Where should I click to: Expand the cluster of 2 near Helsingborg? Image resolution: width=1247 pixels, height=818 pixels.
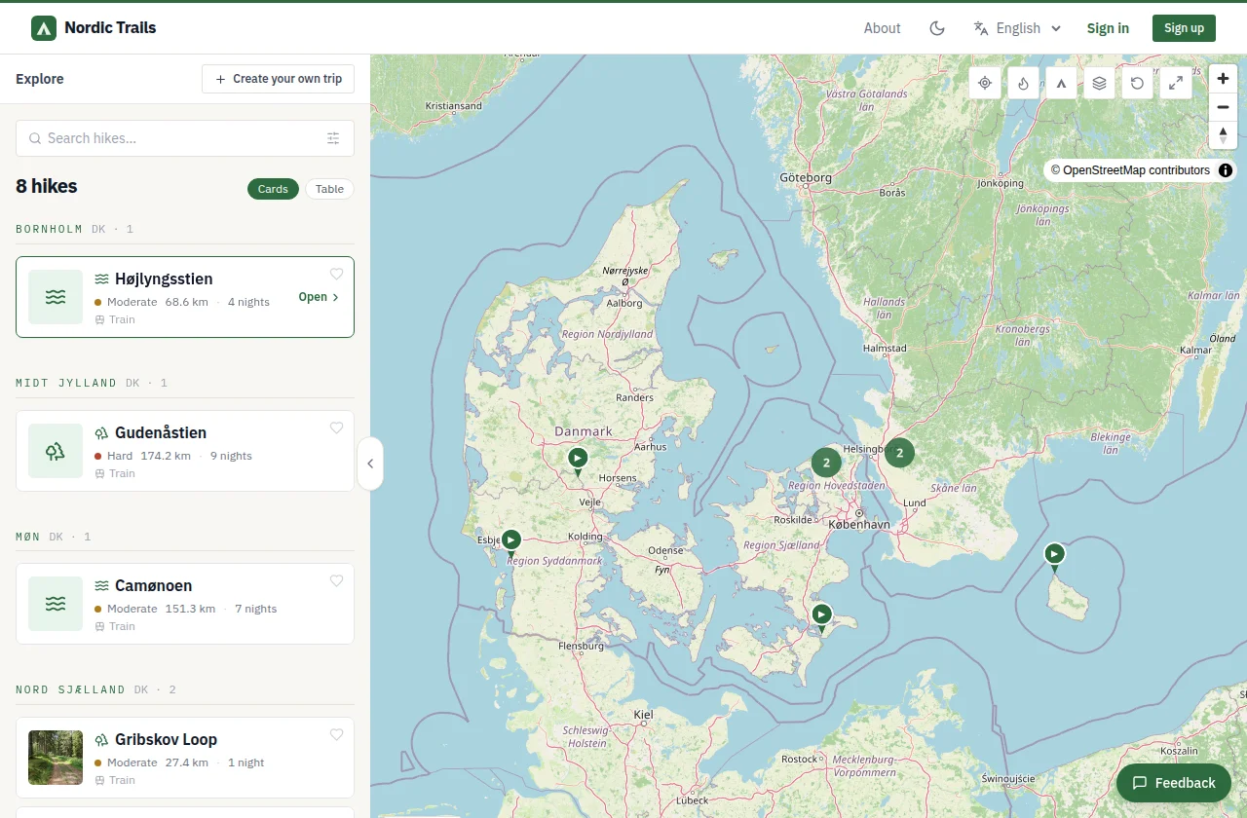(899, 452)
